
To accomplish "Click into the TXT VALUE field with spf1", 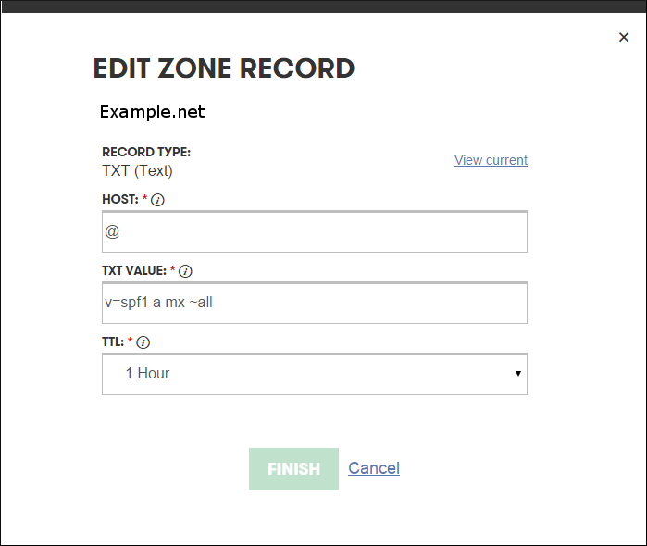I will (315, 303).
